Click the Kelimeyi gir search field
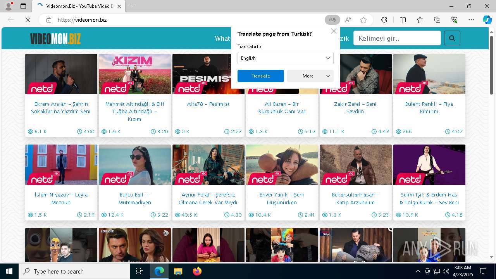Screen dimensions: 496x279 pos(397,38)
